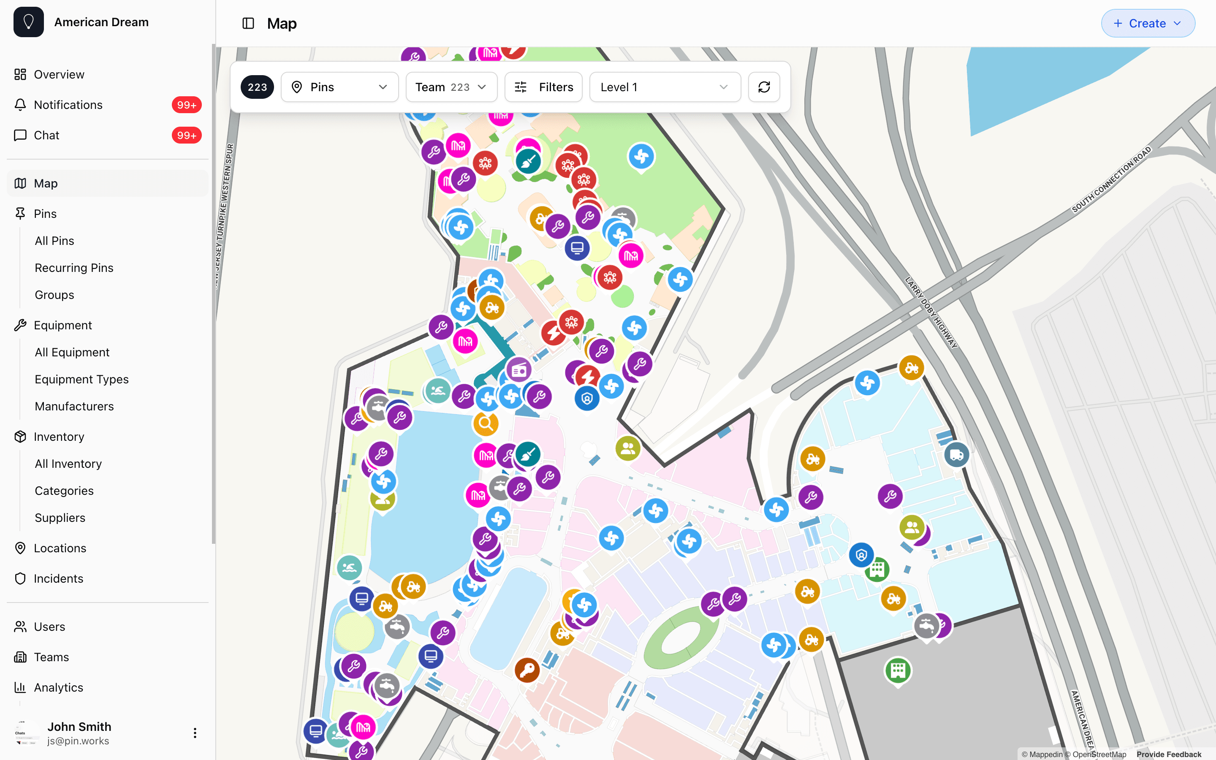The height and width of the screenshot is (760, 1216).
Task: Open the Teams sidebar icon
Action: point(20,657)
